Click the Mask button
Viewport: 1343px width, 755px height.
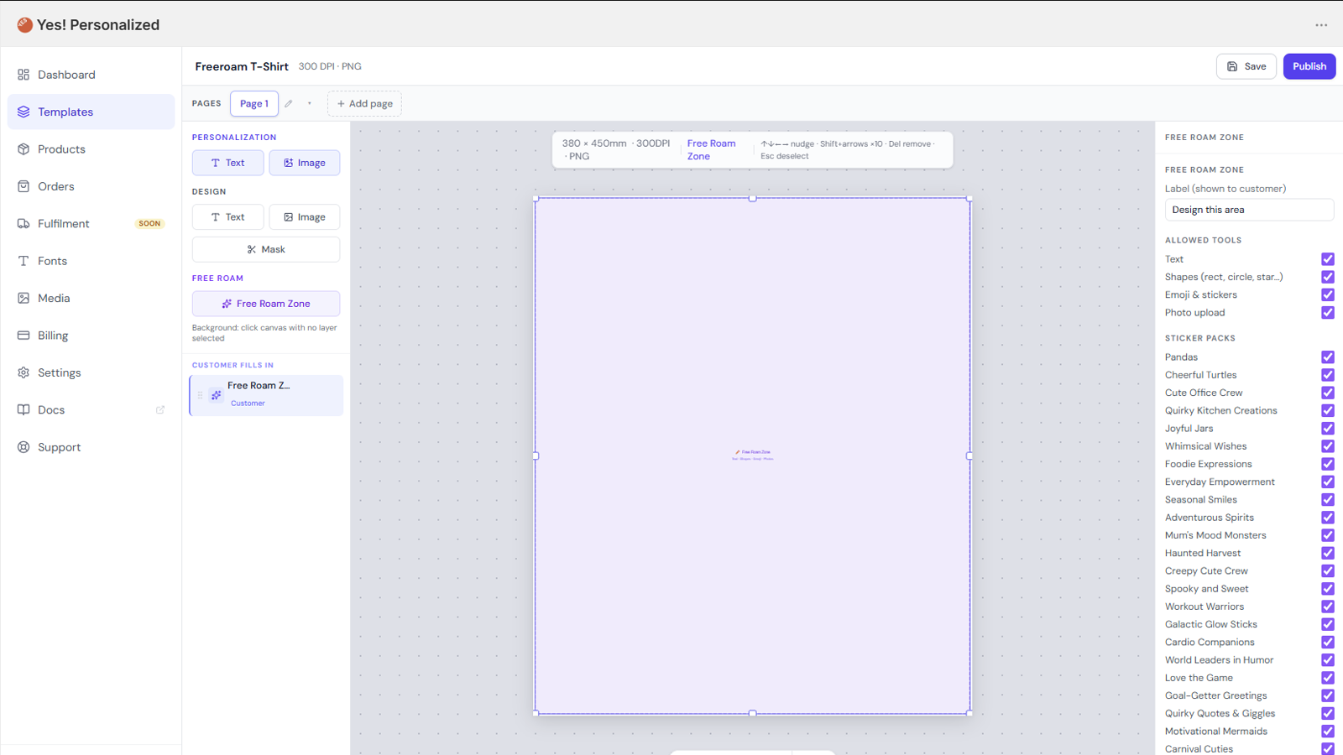pos(266,249)
